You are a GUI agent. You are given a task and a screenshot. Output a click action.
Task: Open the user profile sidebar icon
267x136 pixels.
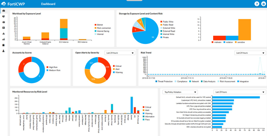[x=4, y=51]
